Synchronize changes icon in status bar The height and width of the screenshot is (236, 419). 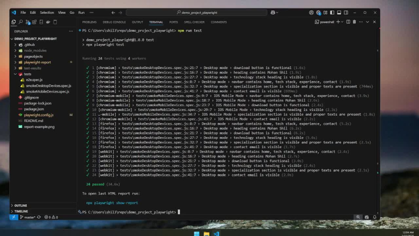point(39,217)
